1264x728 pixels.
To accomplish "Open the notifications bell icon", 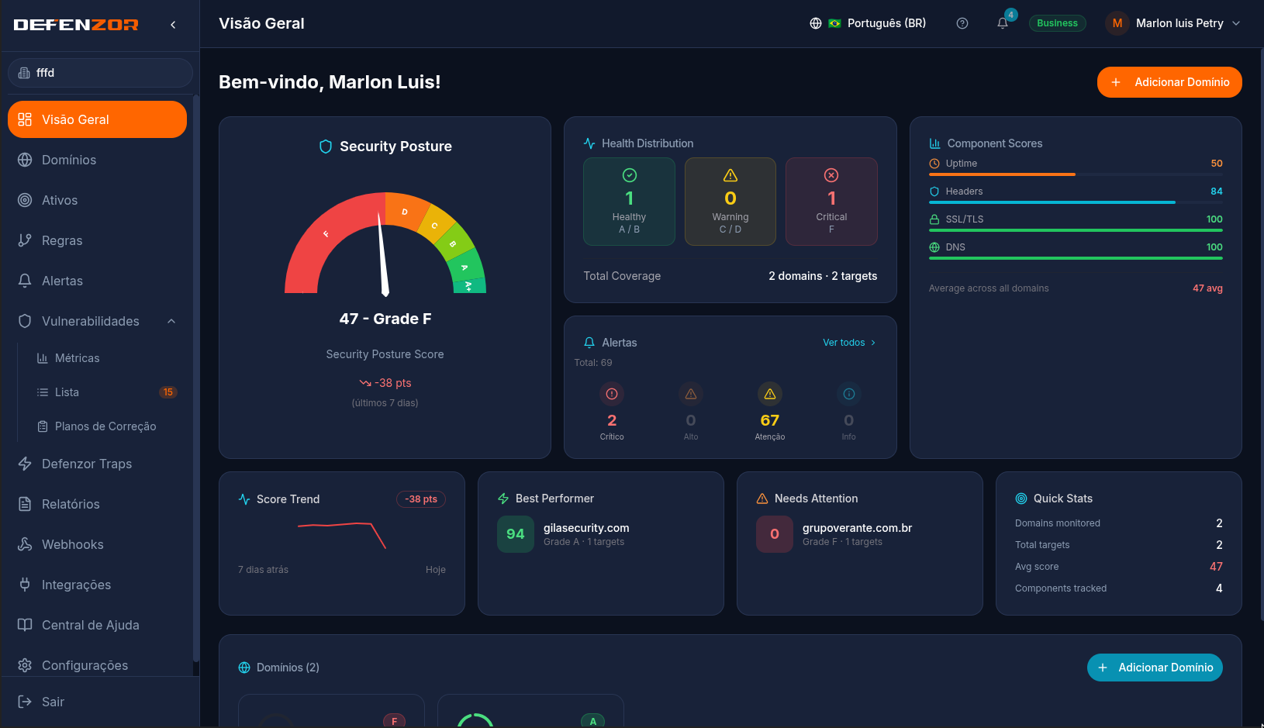I will pyautogui.click(x=1002, y=23).
